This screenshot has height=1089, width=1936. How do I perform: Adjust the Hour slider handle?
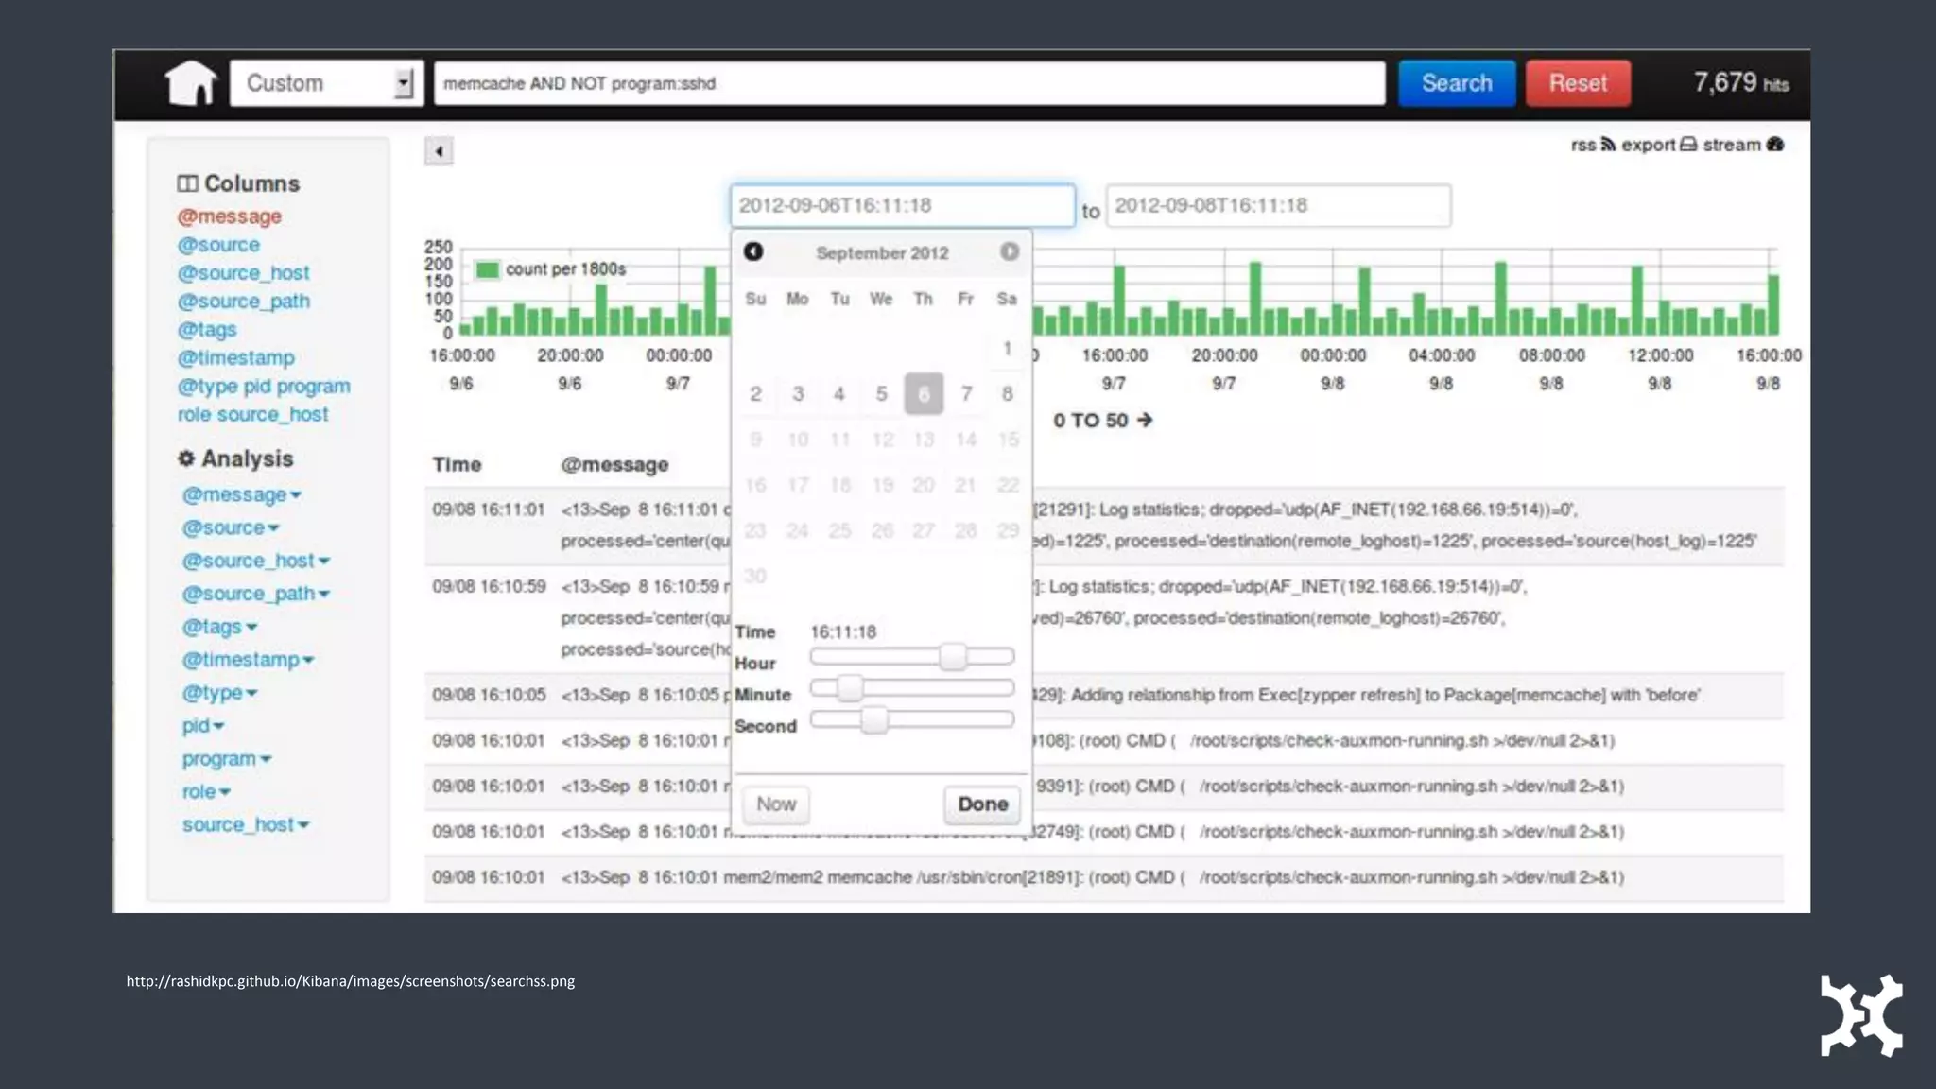click(x=953, y=656)
